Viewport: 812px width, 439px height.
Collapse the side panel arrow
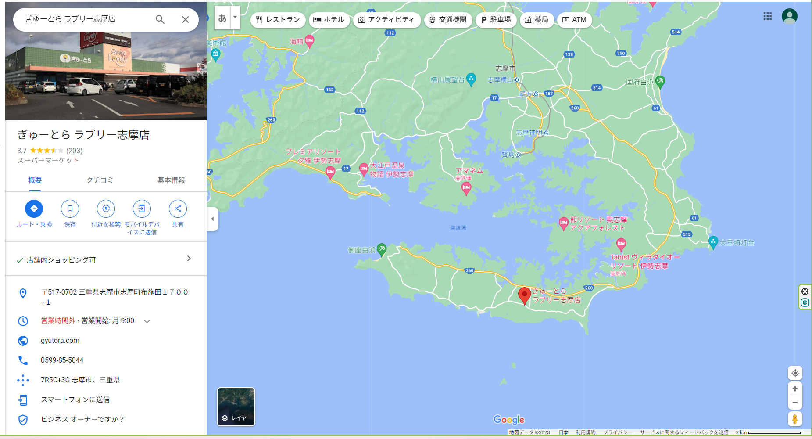coord(212,219)
